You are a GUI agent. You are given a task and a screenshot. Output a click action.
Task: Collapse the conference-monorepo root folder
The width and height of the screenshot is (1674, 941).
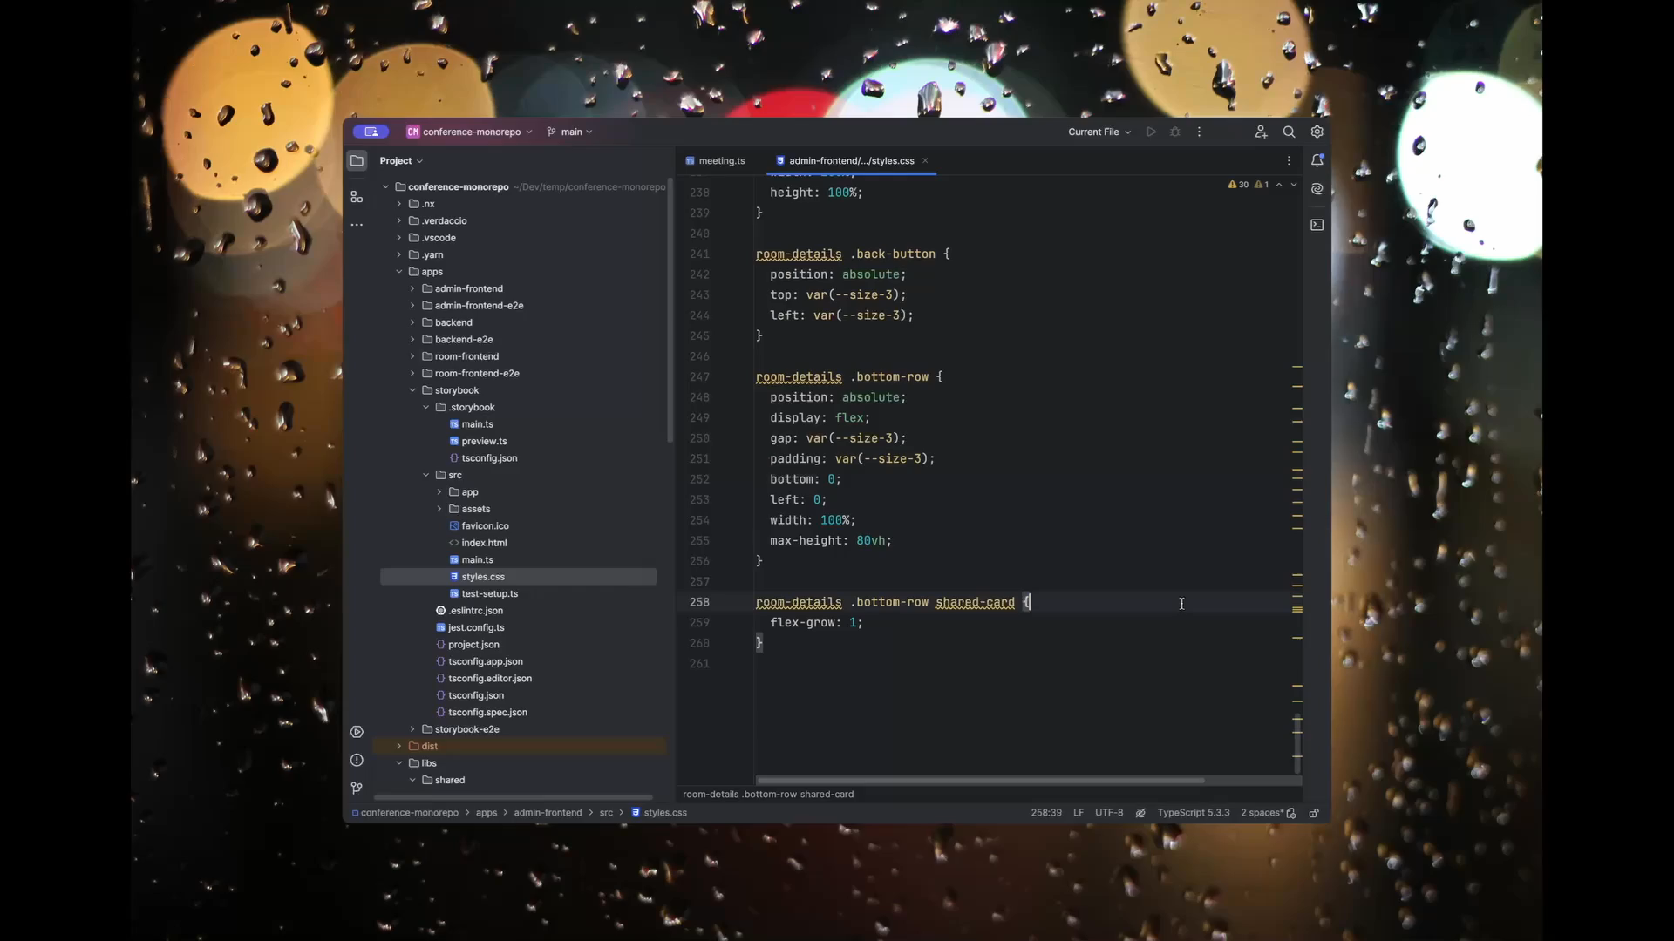385,186
